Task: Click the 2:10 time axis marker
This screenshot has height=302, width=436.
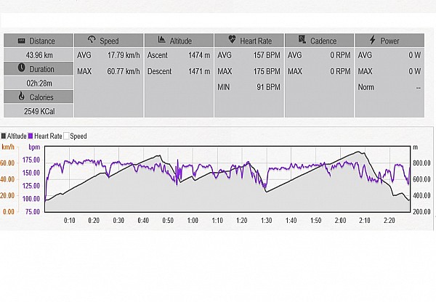Action: click(x=364, y=220)
